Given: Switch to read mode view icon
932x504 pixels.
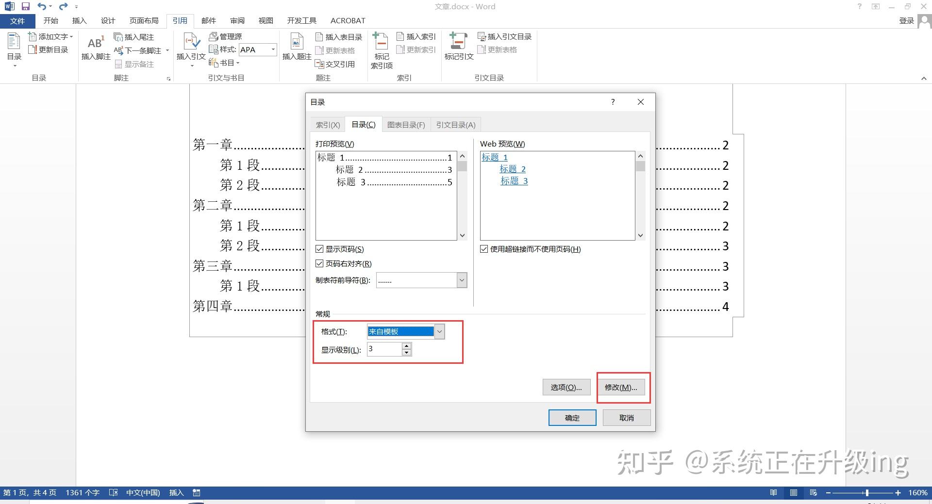Looking at the screenshot, I should (x=773, y=493).
